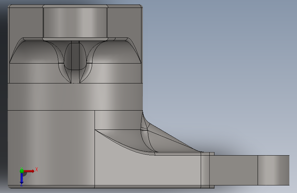The height and width of the screenshot is (193, 297).
Task: Click the red "X" label of the triad
Action: pos(37,169)
